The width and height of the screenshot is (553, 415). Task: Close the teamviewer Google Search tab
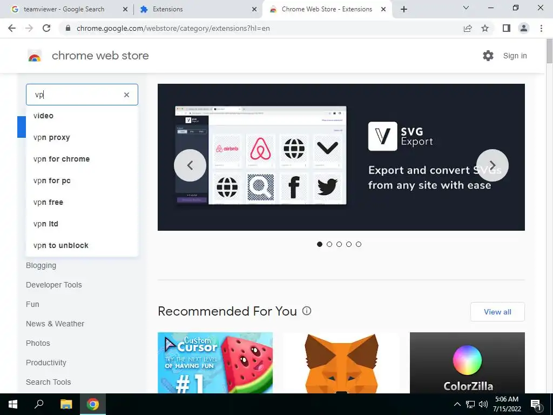tap(125, 10)
